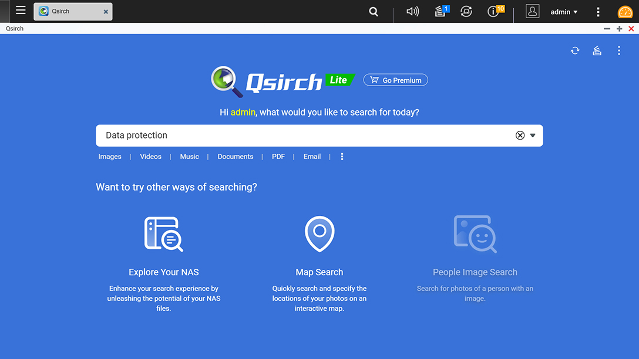
Task: Expand the search box dropdown arrow
Action: 533,136
